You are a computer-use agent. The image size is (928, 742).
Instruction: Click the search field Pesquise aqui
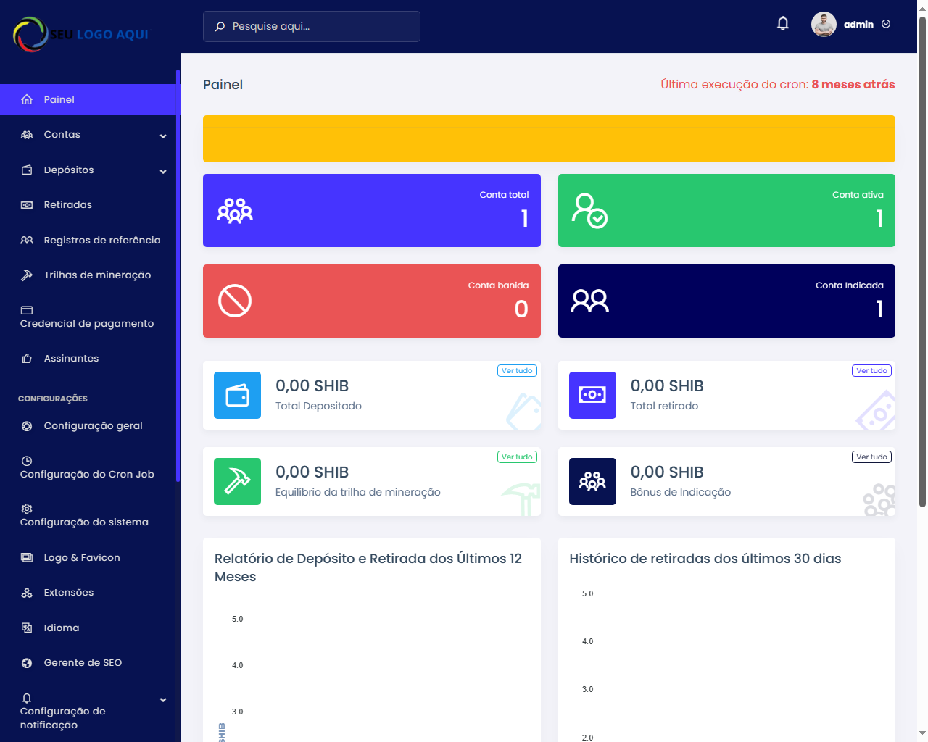coord(312,26)
